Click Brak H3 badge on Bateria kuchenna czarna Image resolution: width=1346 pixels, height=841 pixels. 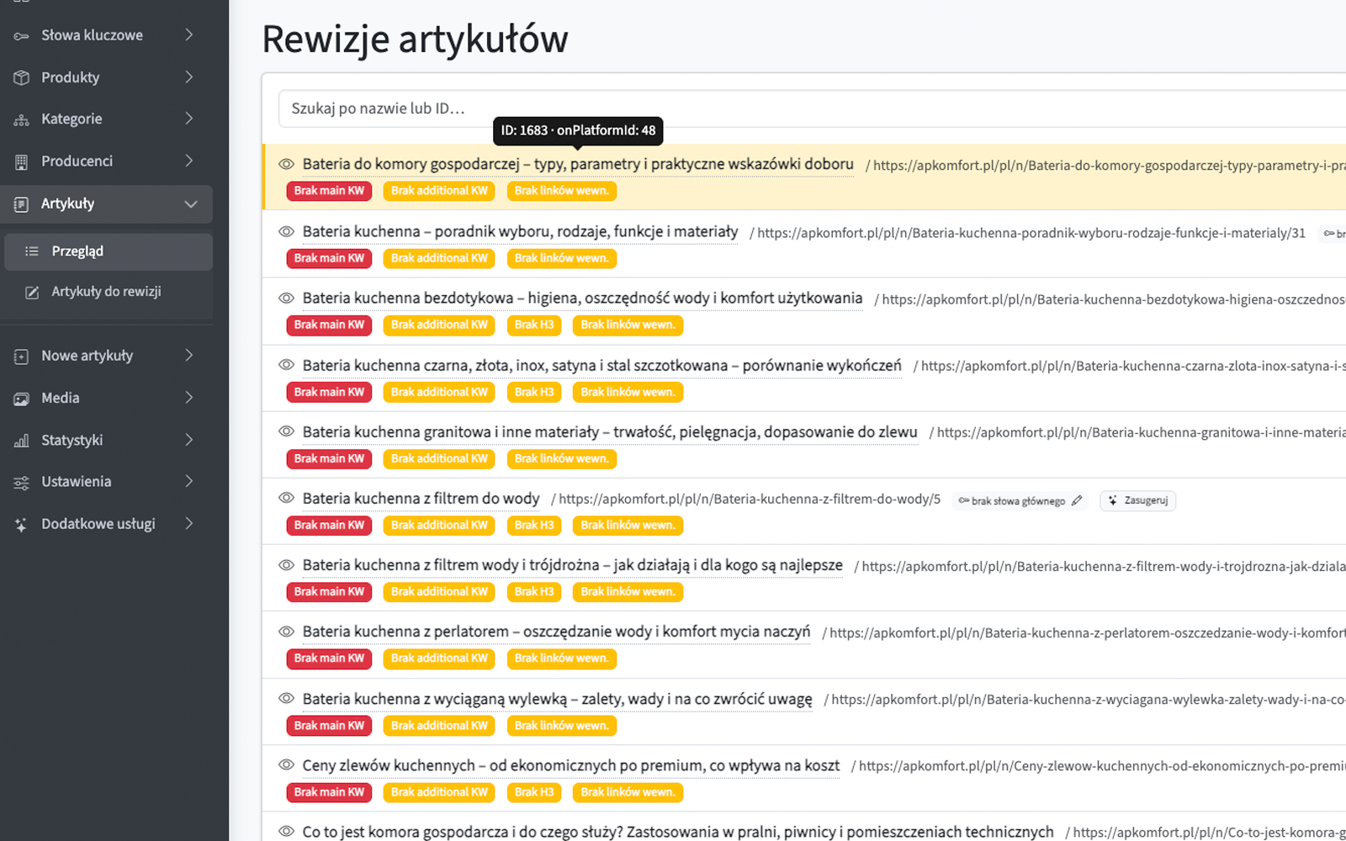click(534, 392)
